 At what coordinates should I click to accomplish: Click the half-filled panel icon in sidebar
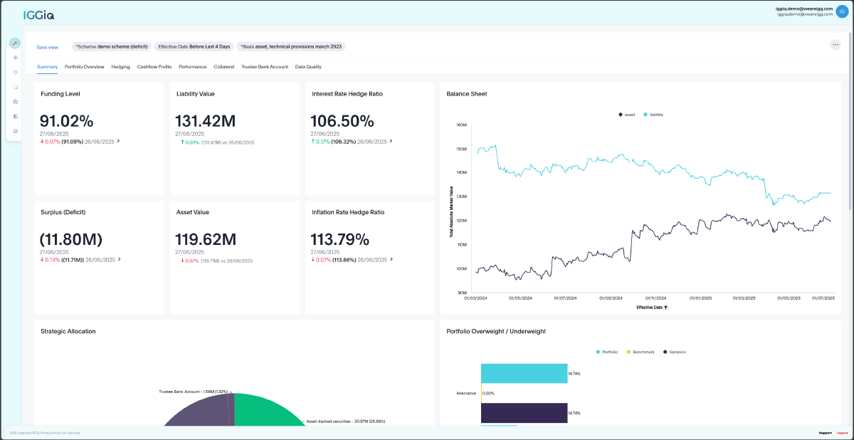(16, 116)
